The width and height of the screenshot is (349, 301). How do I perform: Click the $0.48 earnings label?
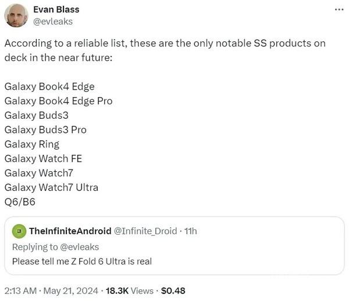click(x=172, y=291)
